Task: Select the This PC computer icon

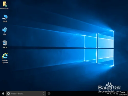Action: (5, 17)
